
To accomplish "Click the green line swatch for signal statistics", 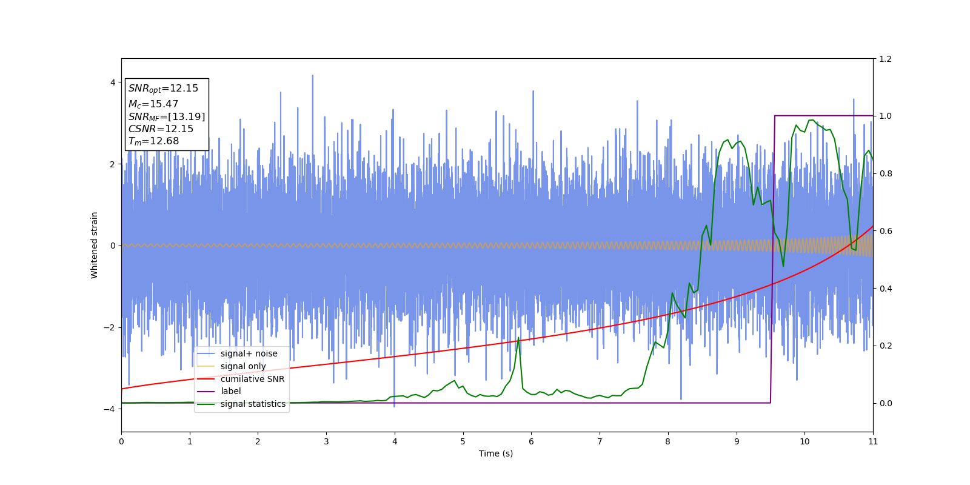I will coord(206,404).
